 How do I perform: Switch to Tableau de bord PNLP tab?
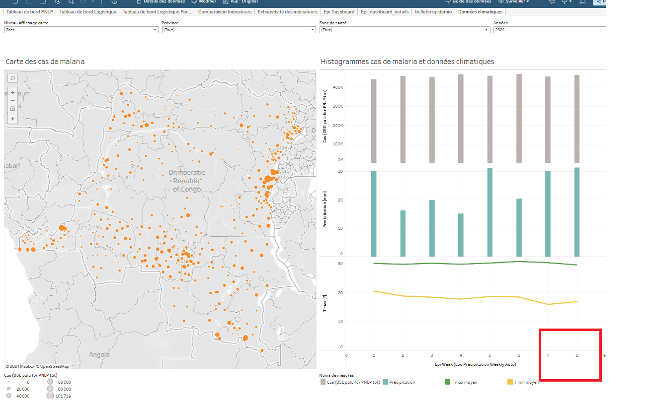[30, 11]
